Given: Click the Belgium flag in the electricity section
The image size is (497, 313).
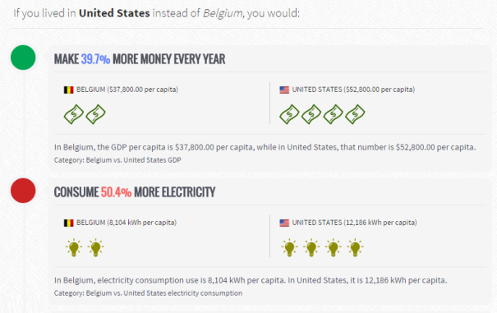Looking at the screenshot, I should pyautogui.click(x=69, y=223).
